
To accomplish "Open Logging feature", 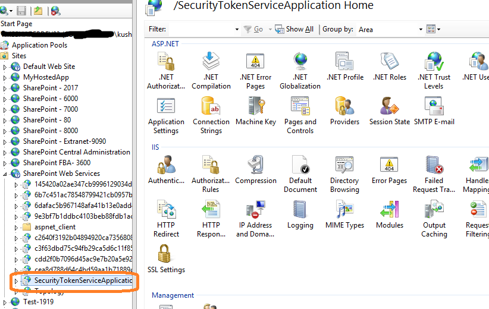I will click(x=300, y=215).
